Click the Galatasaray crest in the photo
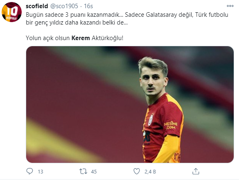 [151, 120]
